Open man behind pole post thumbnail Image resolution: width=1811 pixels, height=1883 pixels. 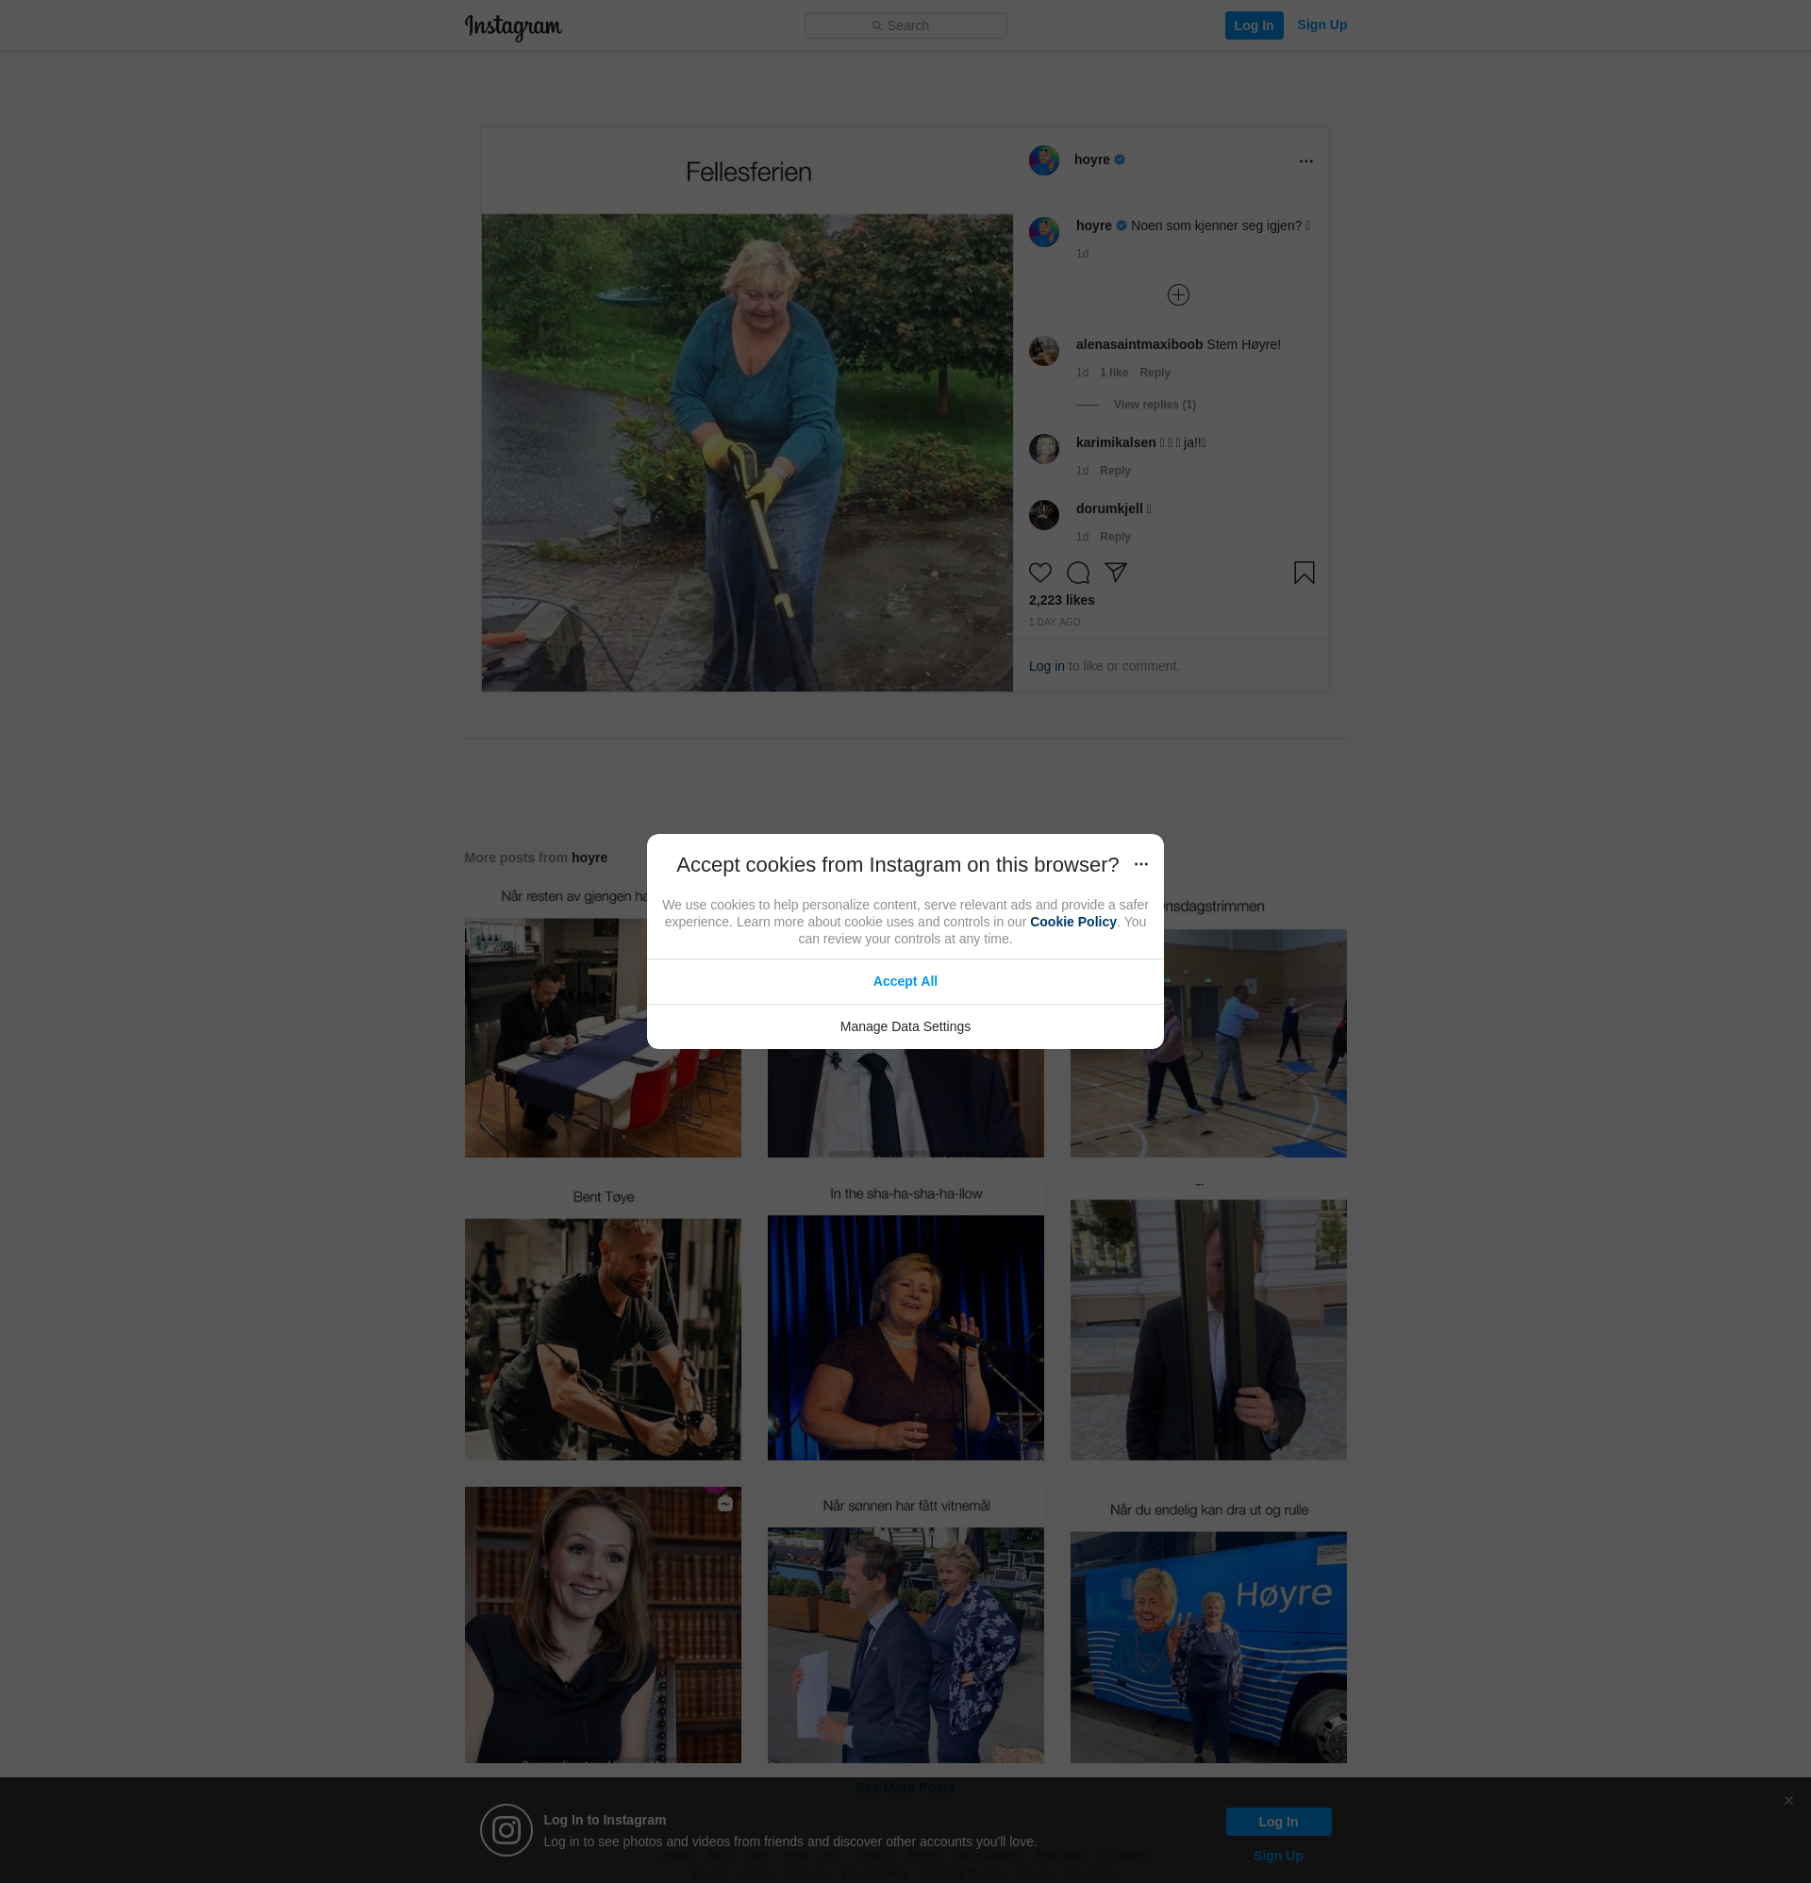1207,1322
